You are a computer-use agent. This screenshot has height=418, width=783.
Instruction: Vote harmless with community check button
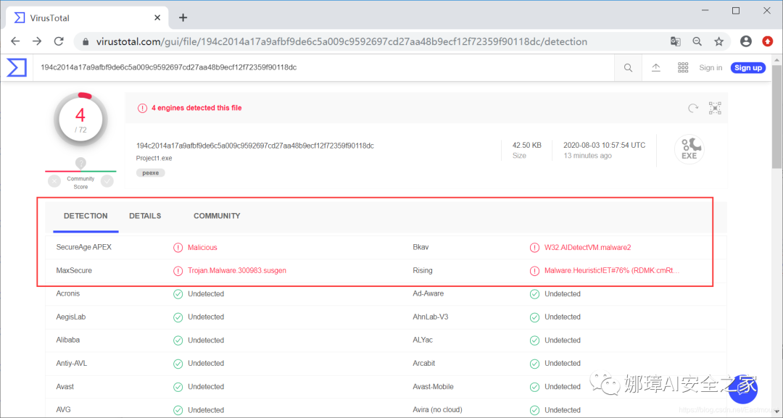107,181
